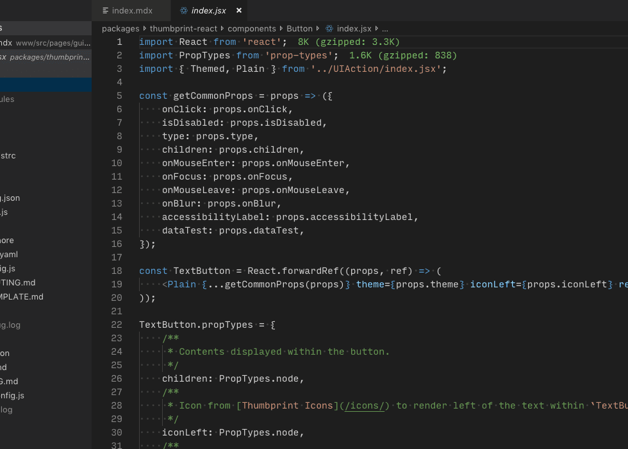
Task: Expand the "components" breadcrumb item
Action: (x=251, y=28)
